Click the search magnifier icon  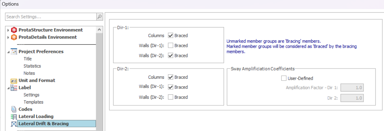[x=100, y=17]
